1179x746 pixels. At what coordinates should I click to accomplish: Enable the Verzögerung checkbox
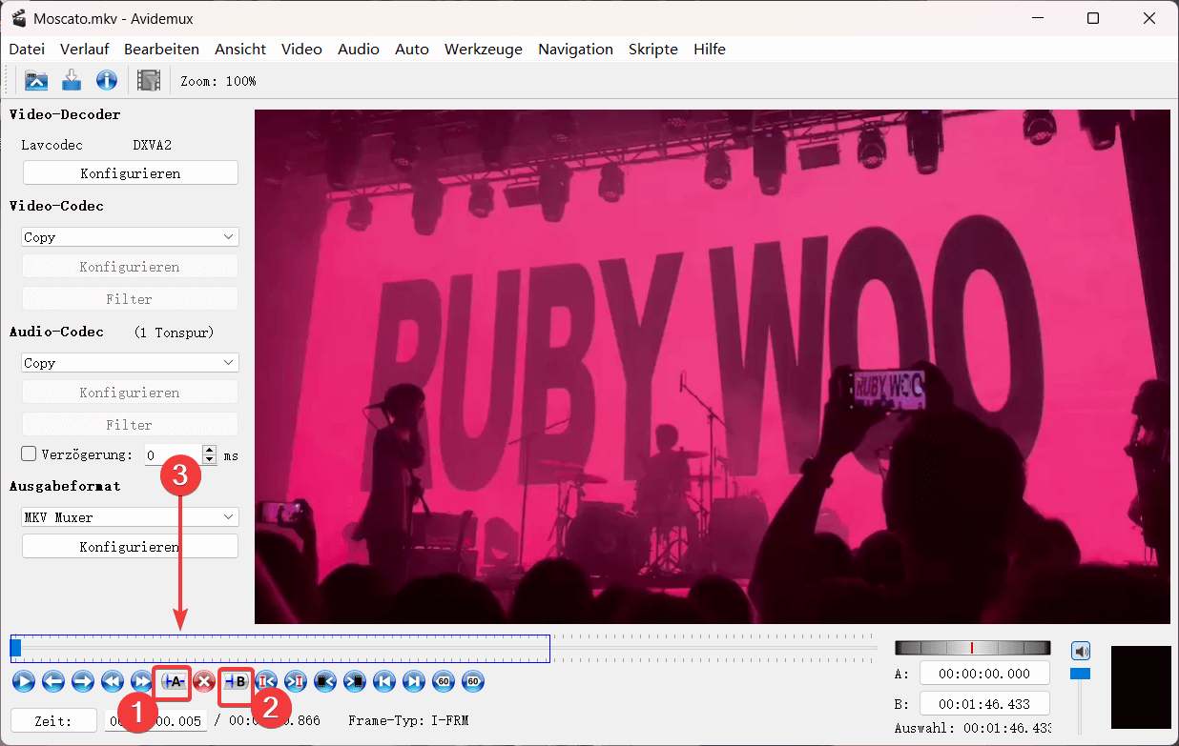click(x=29, y=454)
